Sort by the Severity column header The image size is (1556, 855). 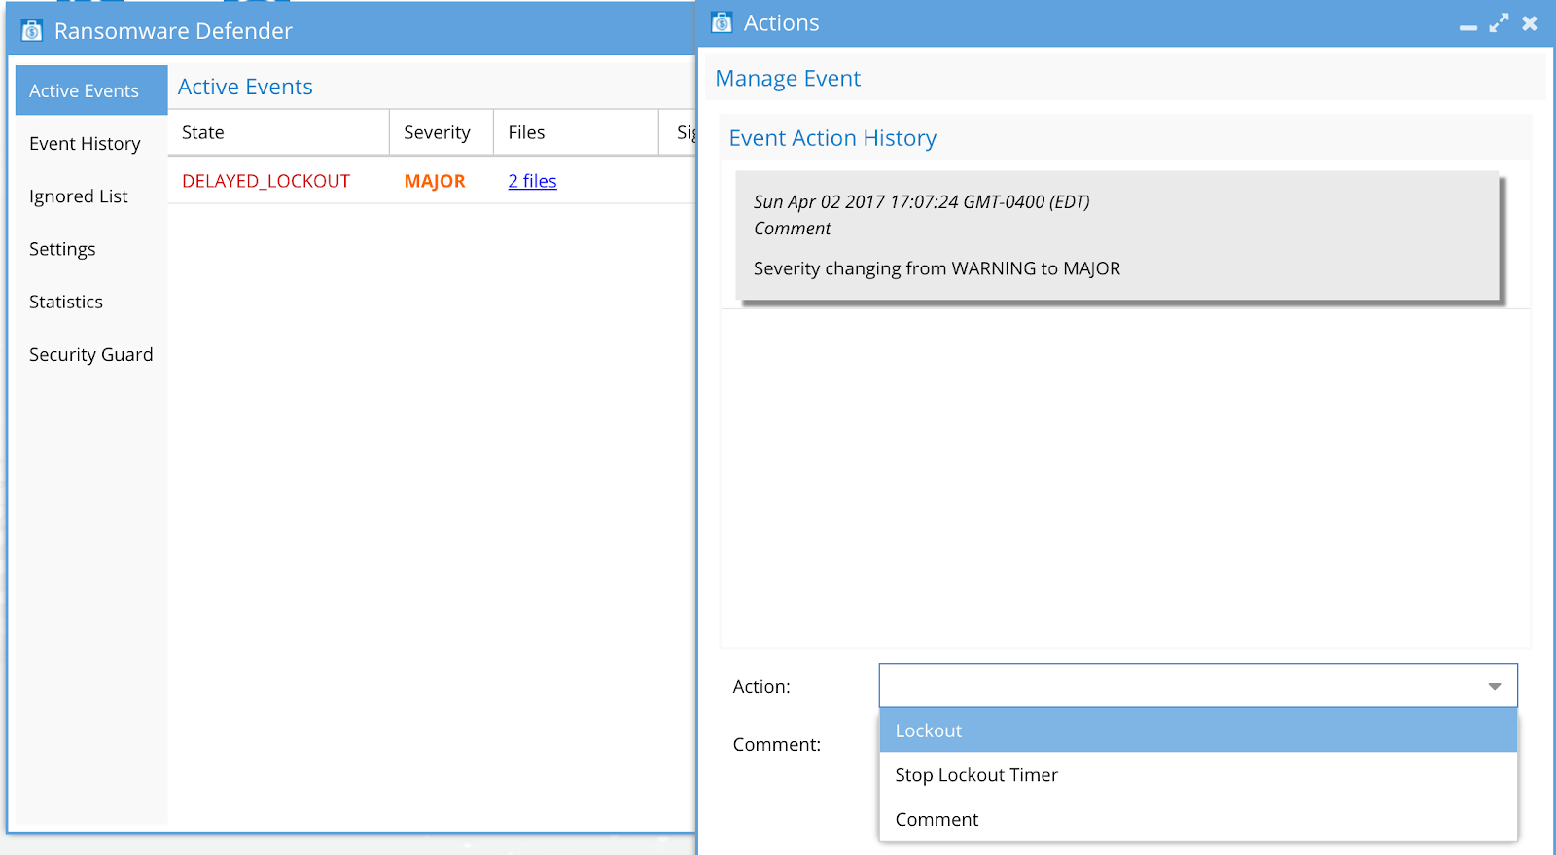click(x=442, y=132)
